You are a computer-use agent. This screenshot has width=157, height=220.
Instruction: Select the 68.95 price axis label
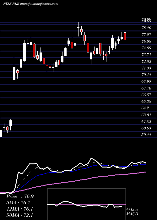(x=147, y=81)
